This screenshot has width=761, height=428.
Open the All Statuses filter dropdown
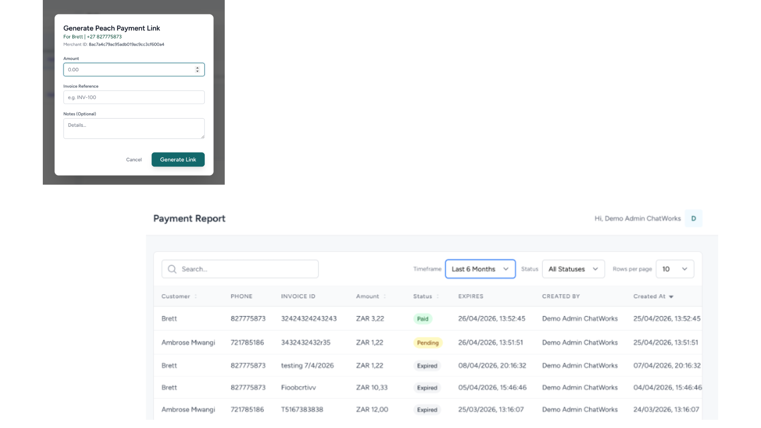pyautogui.click(x=573, y=269)
